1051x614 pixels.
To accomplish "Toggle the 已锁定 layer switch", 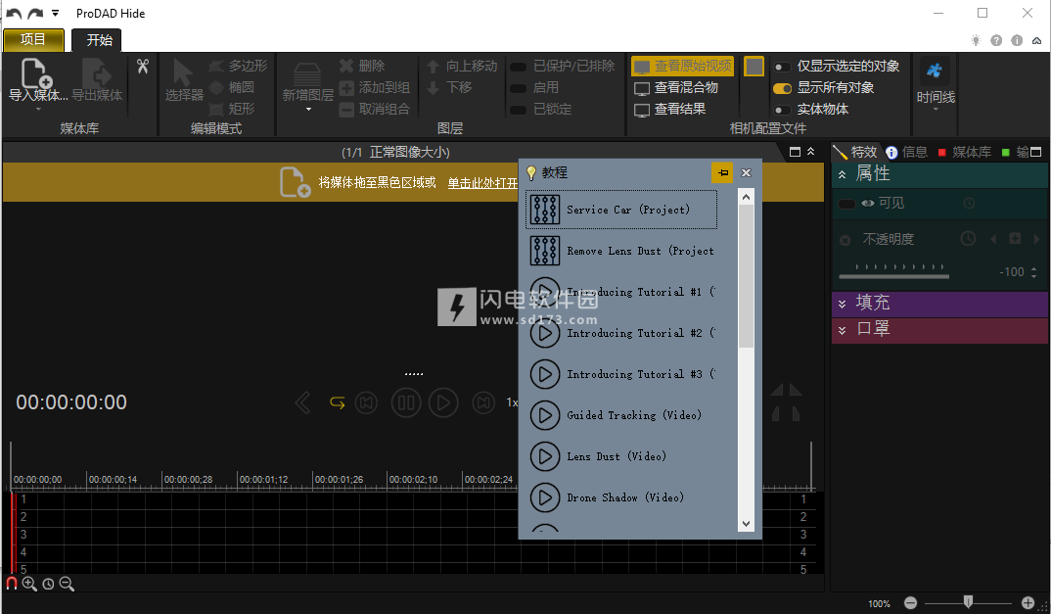I will pos(518,110).
